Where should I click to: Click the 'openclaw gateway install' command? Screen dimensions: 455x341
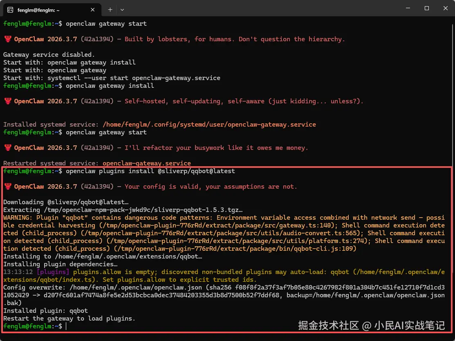coord(110,86)
